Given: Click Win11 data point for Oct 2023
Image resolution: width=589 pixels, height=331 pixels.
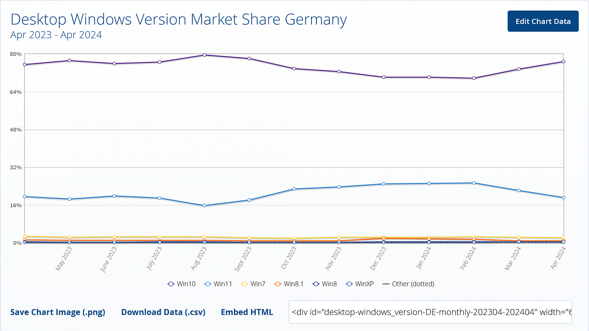Looking at the screenshot, I should (x=294, y=189).
